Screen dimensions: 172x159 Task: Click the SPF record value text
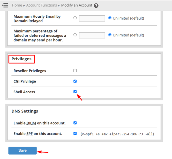117,134
